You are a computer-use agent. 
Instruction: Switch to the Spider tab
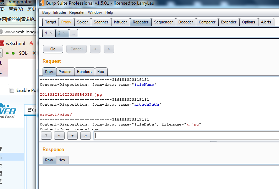coord(83,22)
